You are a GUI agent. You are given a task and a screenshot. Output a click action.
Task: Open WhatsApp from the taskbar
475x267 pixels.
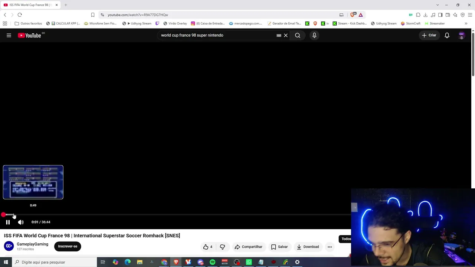[x=249, y=262]
